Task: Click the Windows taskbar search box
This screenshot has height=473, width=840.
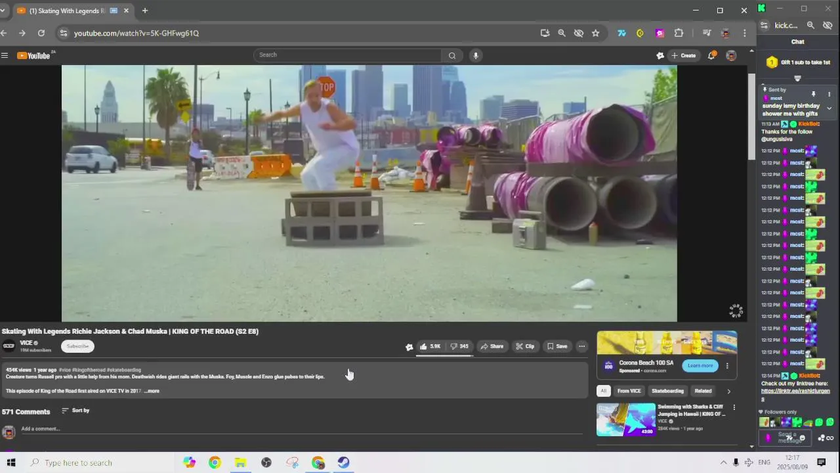Action: pyautogui.click(x=98, y=462)
